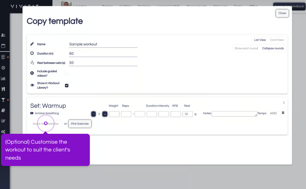
Task: Click the pulse icon beside Rest between sets
Action: coord(32,63)
